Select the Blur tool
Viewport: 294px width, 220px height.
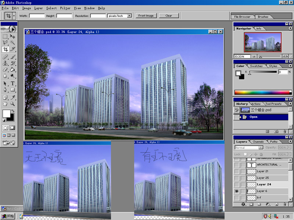5,76
